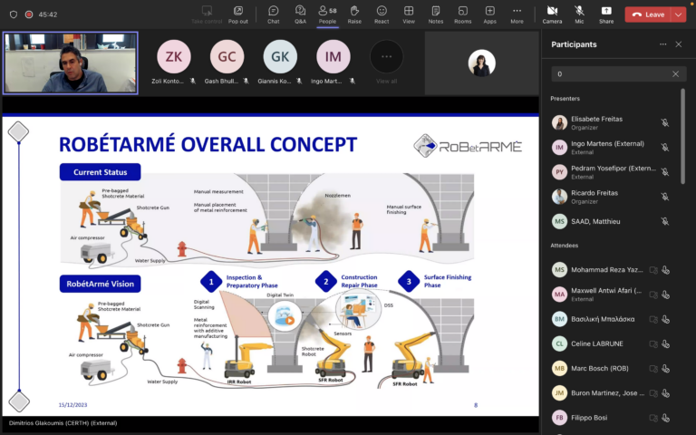Leave the meeting
The width and height of the screenshot is (696, 435).
coord(648,14)
